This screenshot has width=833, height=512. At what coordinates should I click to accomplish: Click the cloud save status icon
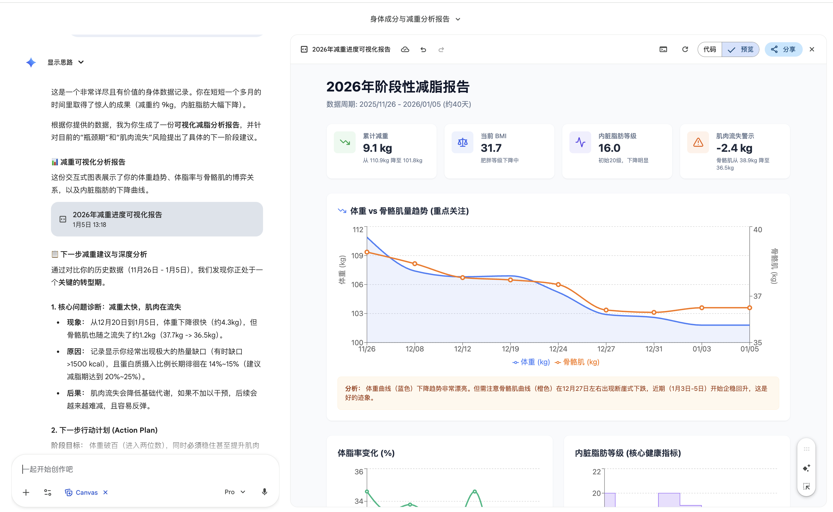click(x=405, y=50)
